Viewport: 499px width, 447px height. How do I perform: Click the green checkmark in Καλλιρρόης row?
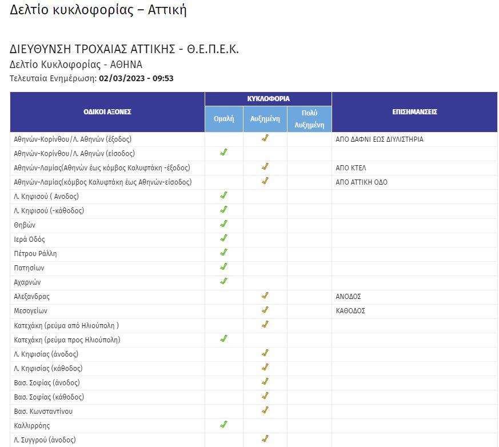[x=223, y=425]
